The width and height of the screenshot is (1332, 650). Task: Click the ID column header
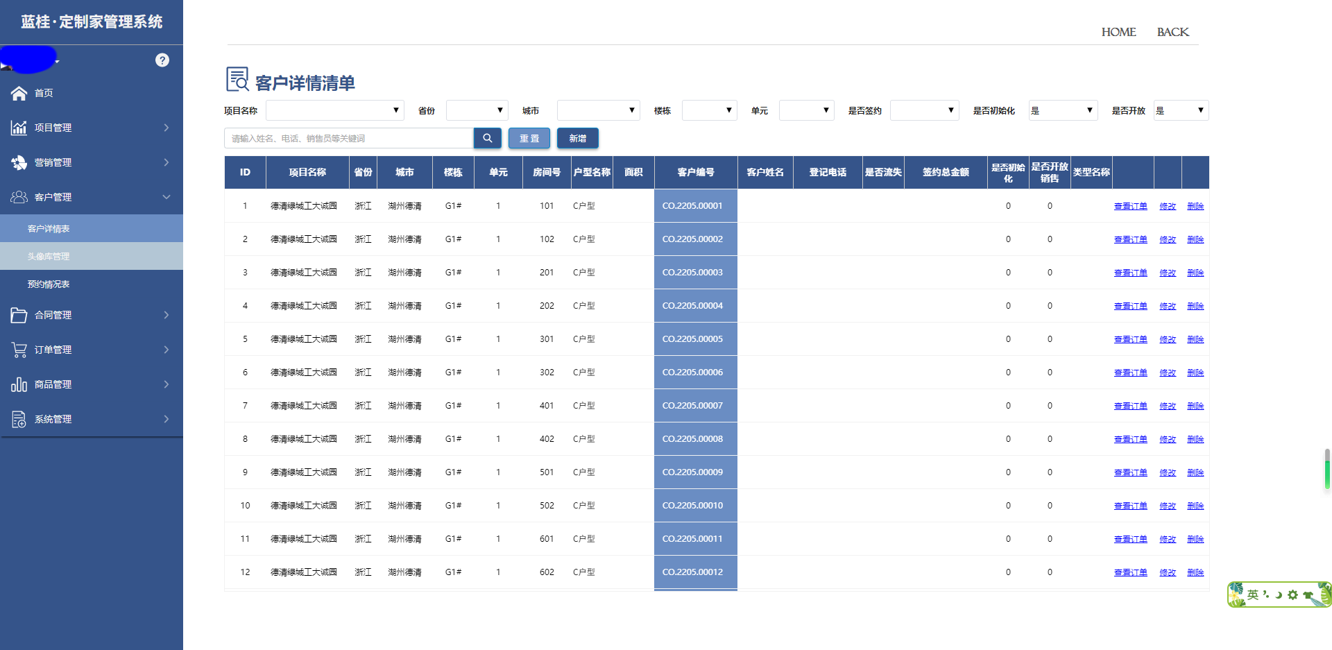[245, 172]
